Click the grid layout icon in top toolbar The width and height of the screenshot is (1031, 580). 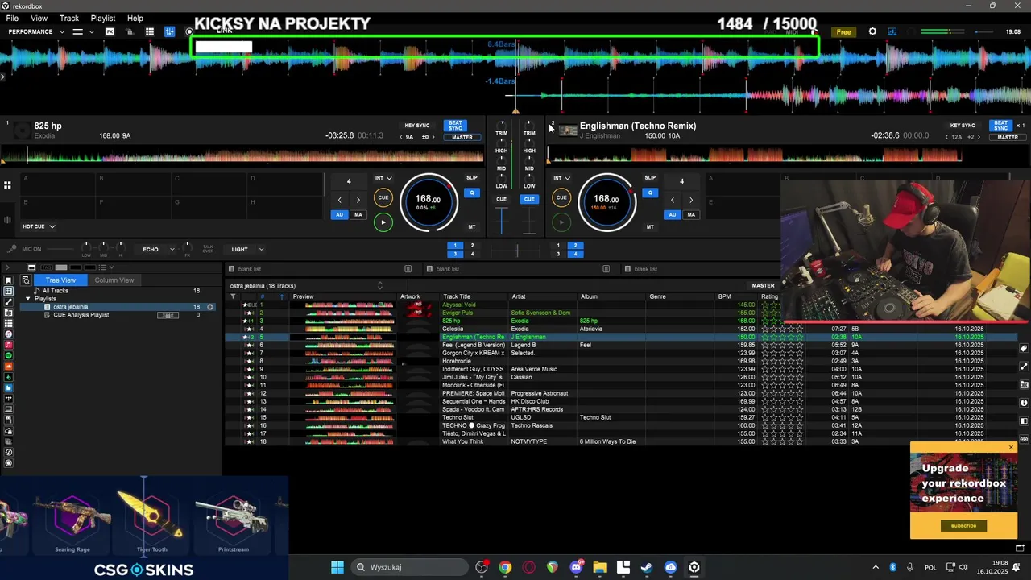pyautogui.click(x=150, y=32)
